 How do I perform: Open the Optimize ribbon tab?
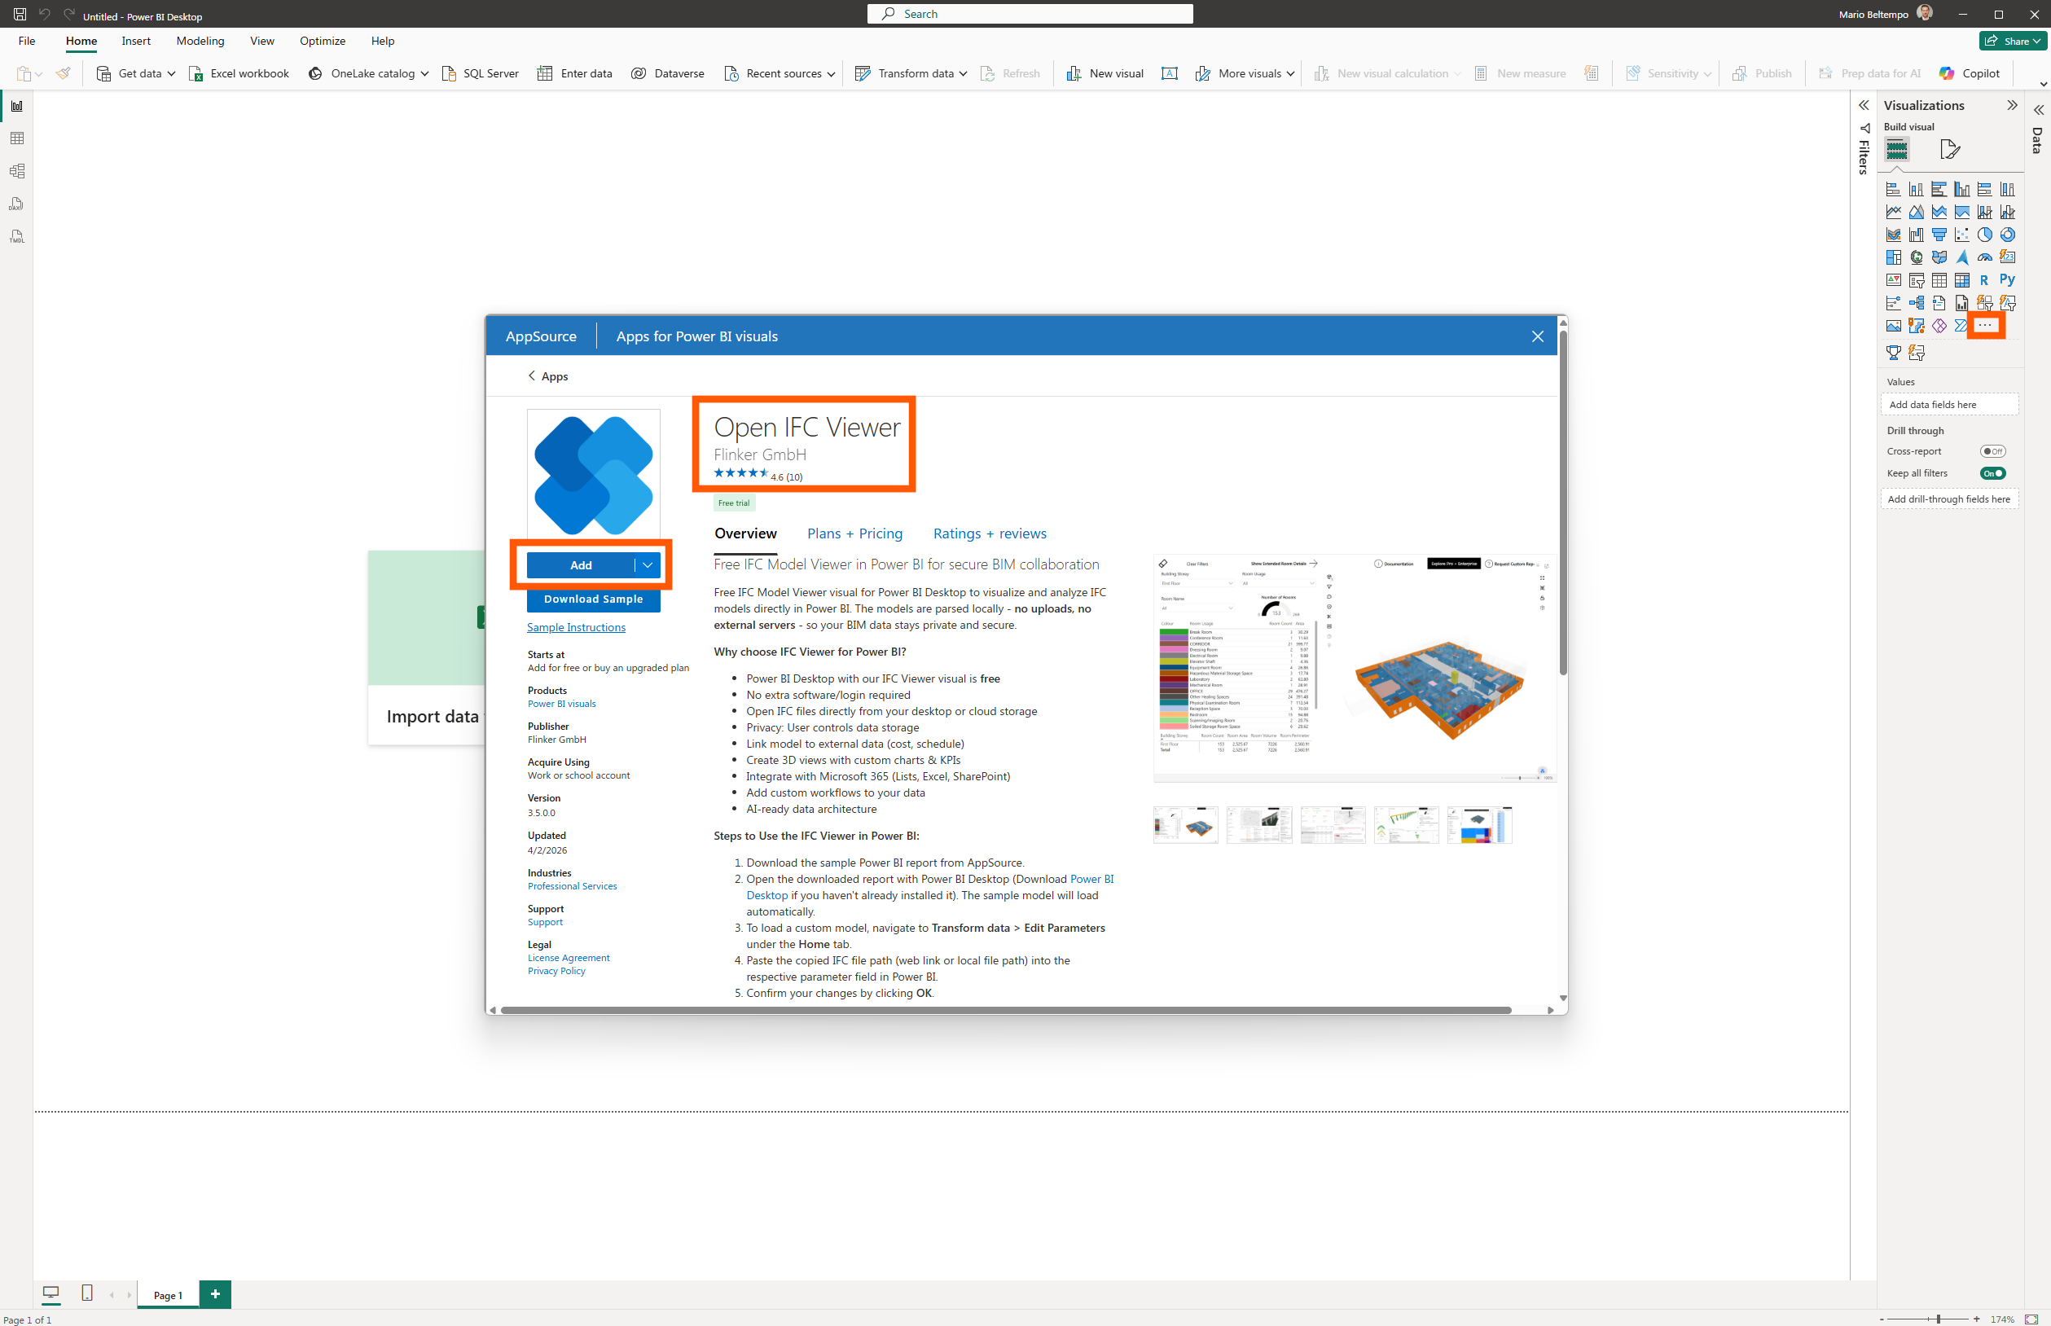coord(322,41)
